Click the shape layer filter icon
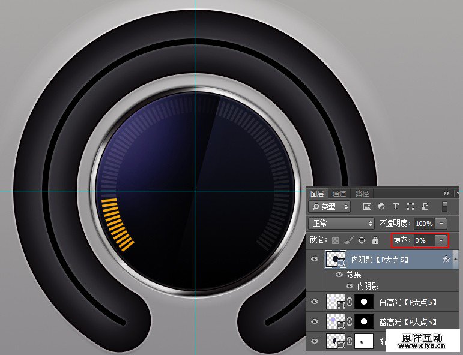This screenshot has height=355, width=463. tap(410, 207)
